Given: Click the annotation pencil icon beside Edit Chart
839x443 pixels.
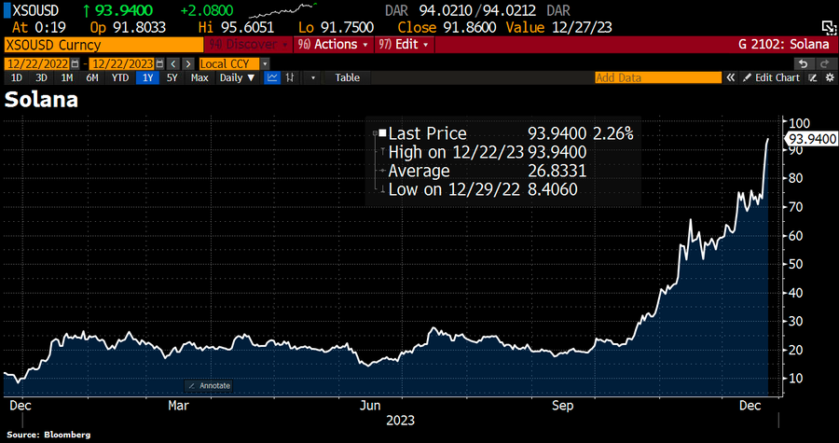Looking at the screenshot, I should 813,77.
